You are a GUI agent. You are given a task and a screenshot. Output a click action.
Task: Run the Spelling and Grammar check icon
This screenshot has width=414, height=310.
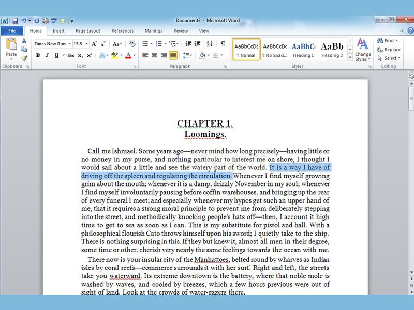pyautogui.click(x=54, y=21)
